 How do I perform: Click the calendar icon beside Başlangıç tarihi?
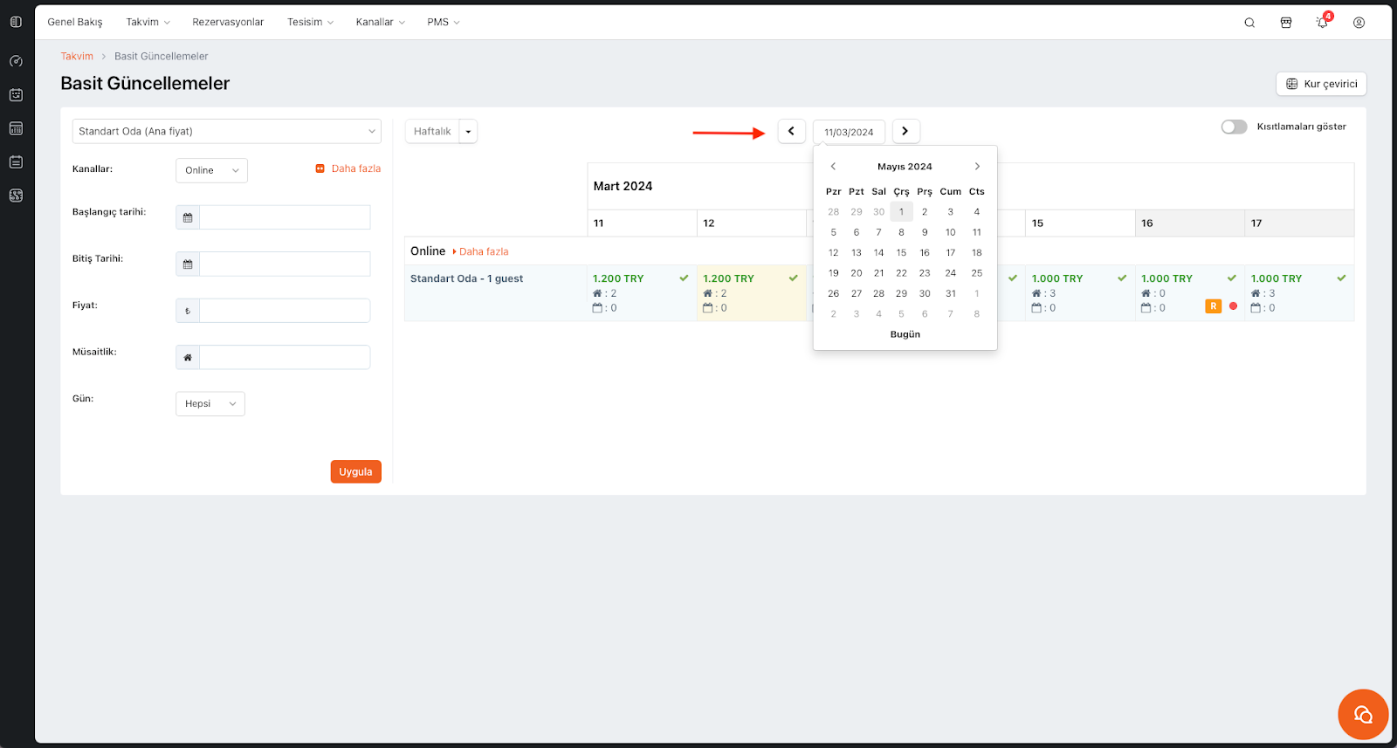click(x=188, y=217)
